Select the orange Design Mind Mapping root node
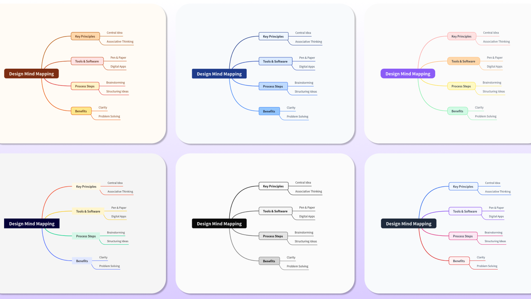Viewport: 531px width, 299px height. 31,73
